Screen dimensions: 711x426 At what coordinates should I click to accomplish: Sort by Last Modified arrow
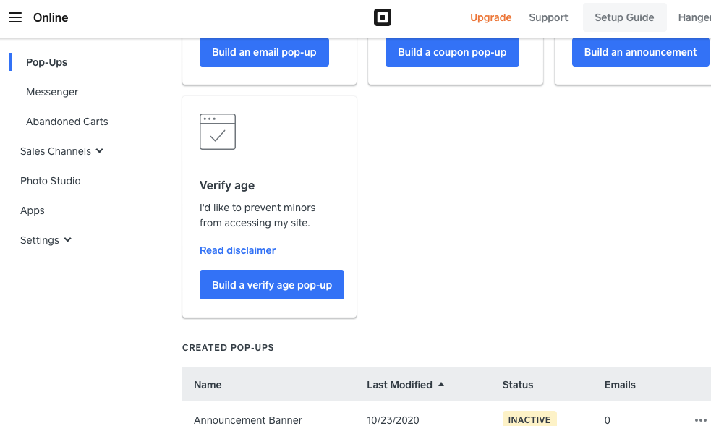[x=441, y=384]
